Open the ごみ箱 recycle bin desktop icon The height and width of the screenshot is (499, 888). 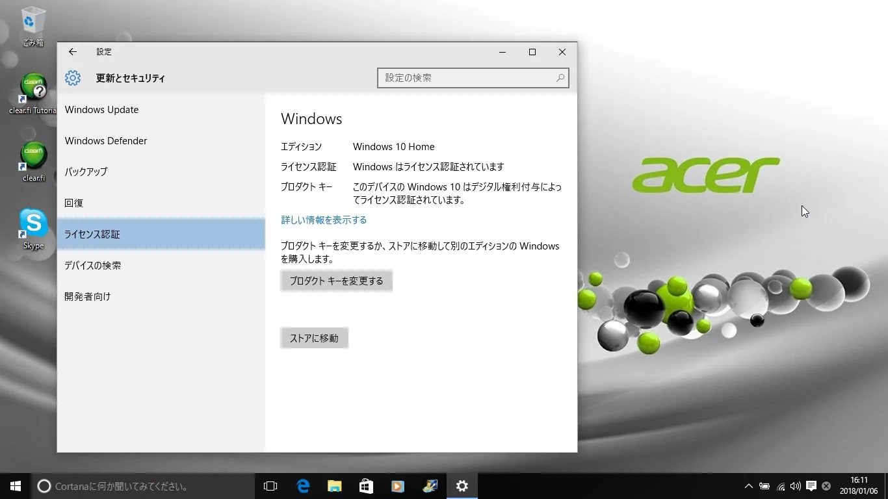[33, 27]
